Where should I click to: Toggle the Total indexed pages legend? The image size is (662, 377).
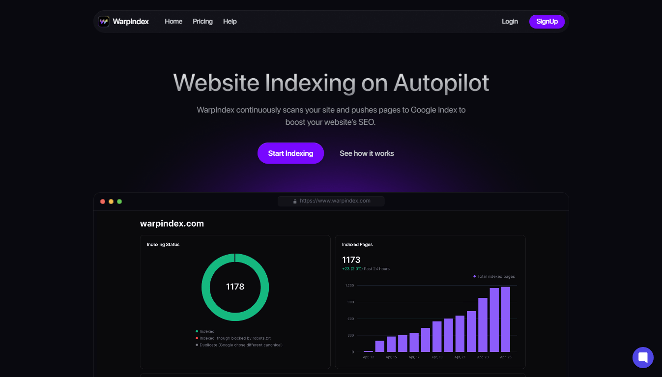click(x=494, y=276)
